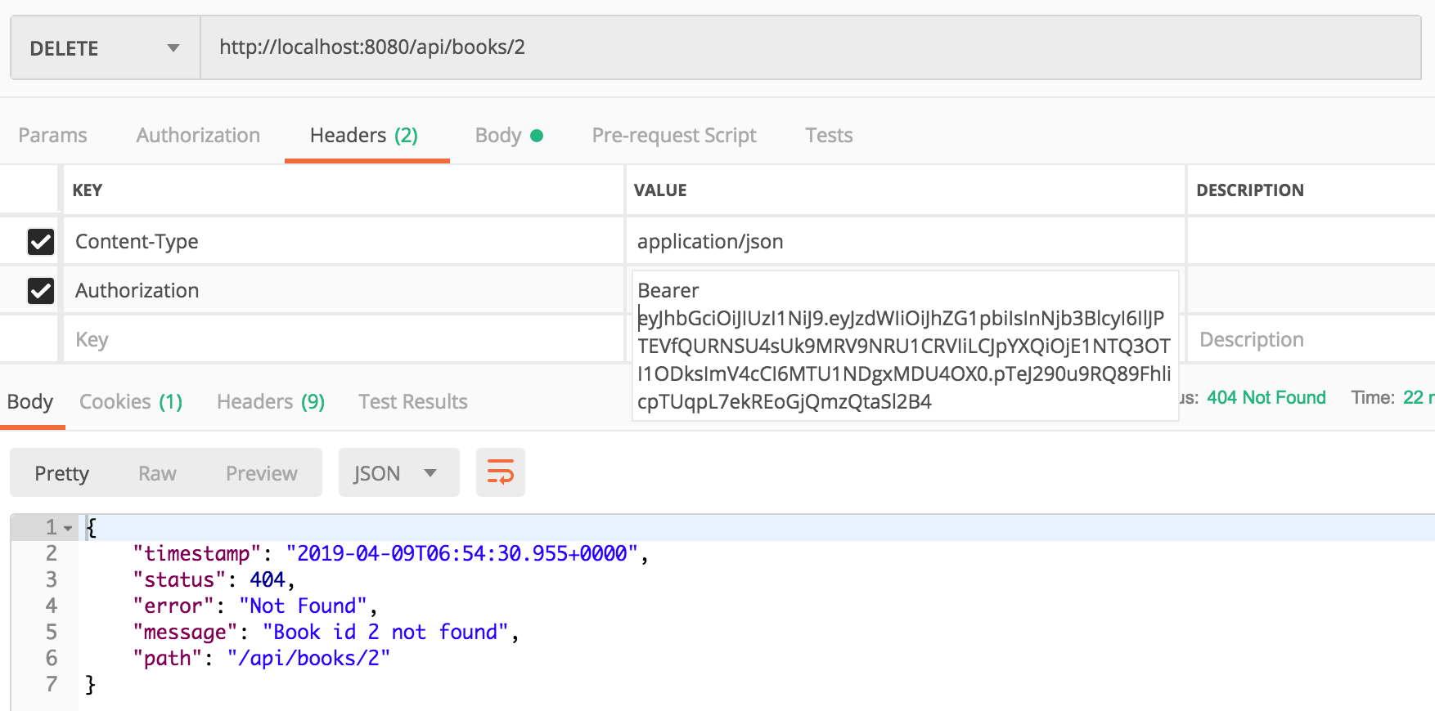Toggle the line wrap icon

pos(501,472)
